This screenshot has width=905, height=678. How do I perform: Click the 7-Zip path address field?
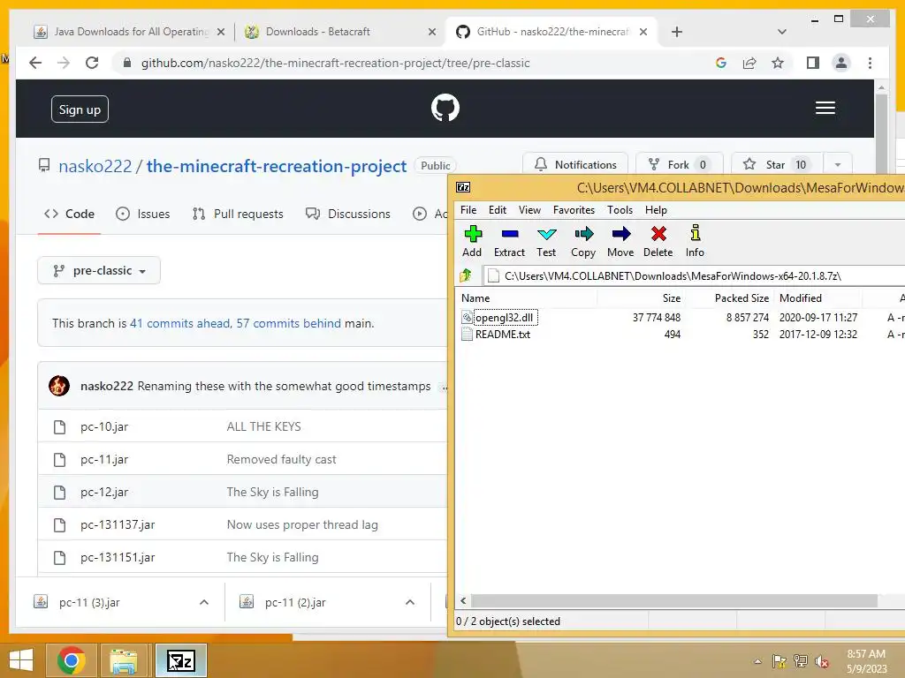694,275
